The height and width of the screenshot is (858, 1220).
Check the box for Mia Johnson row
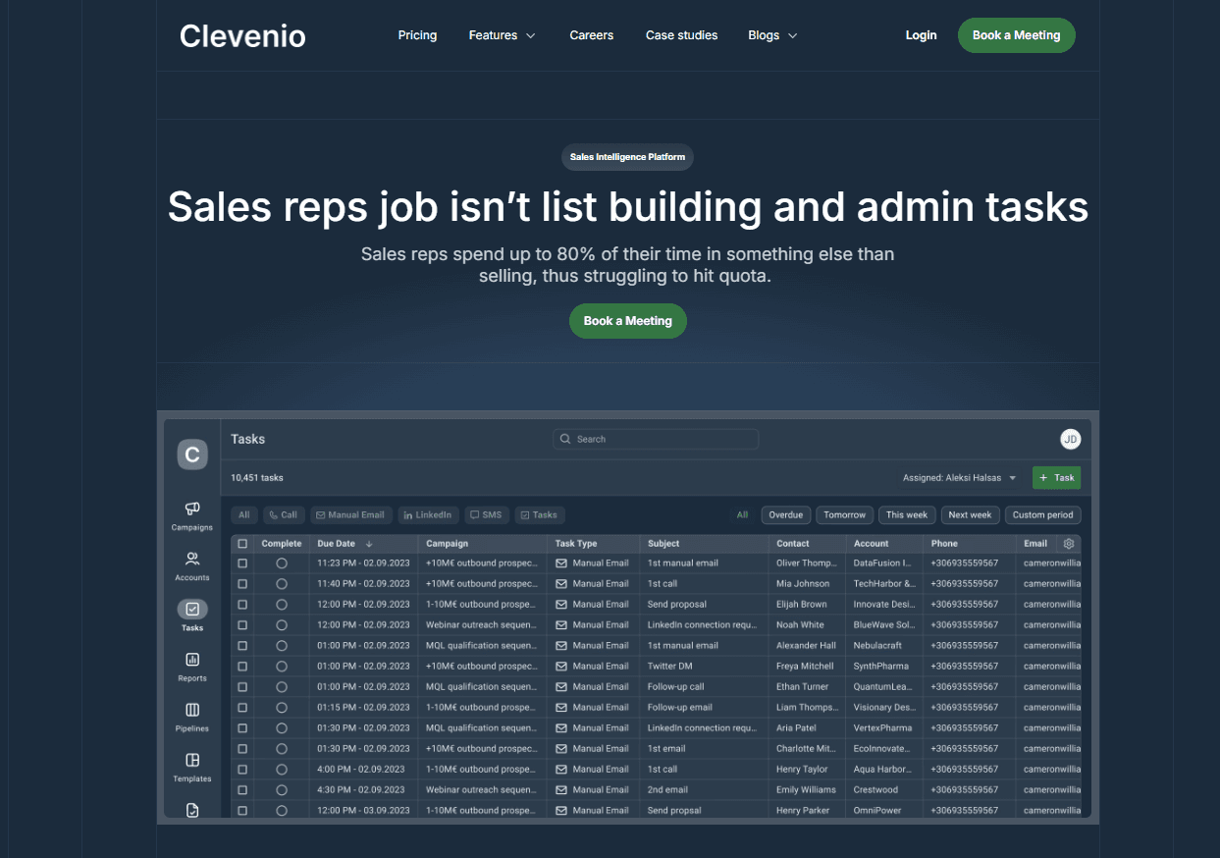(x=242, y=584)
